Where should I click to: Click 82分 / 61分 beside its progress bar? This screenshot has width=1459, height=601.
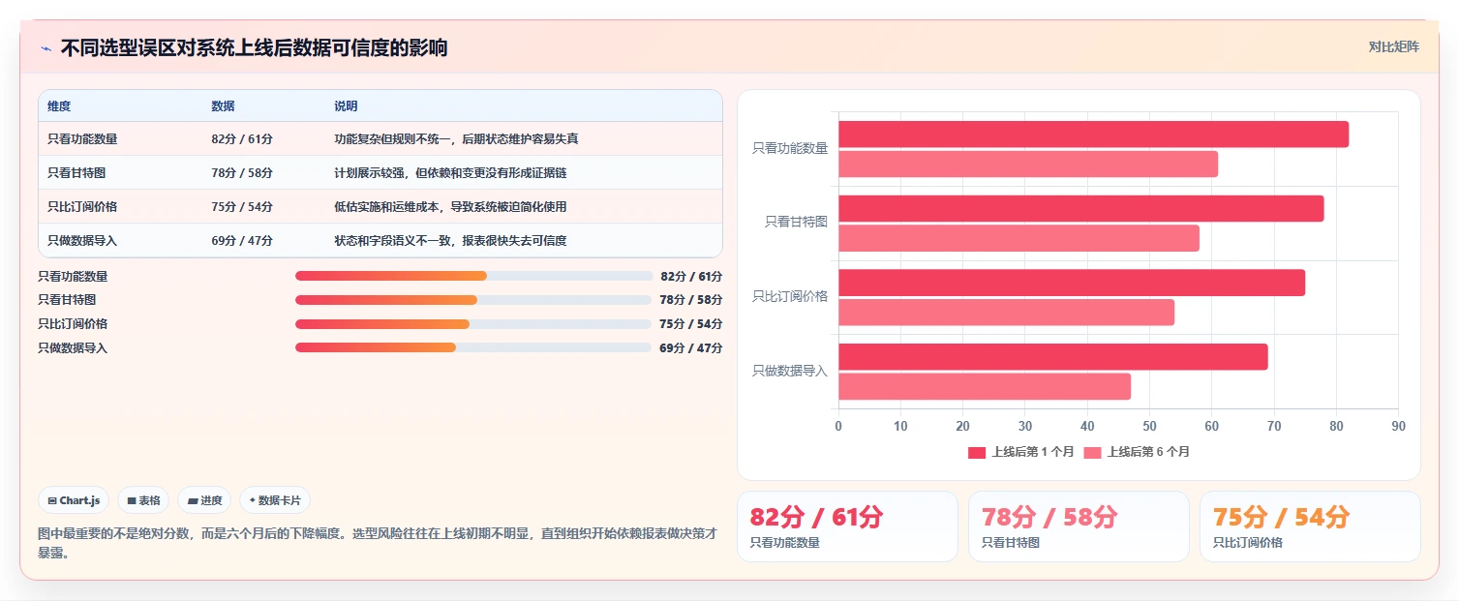(691, 276)
